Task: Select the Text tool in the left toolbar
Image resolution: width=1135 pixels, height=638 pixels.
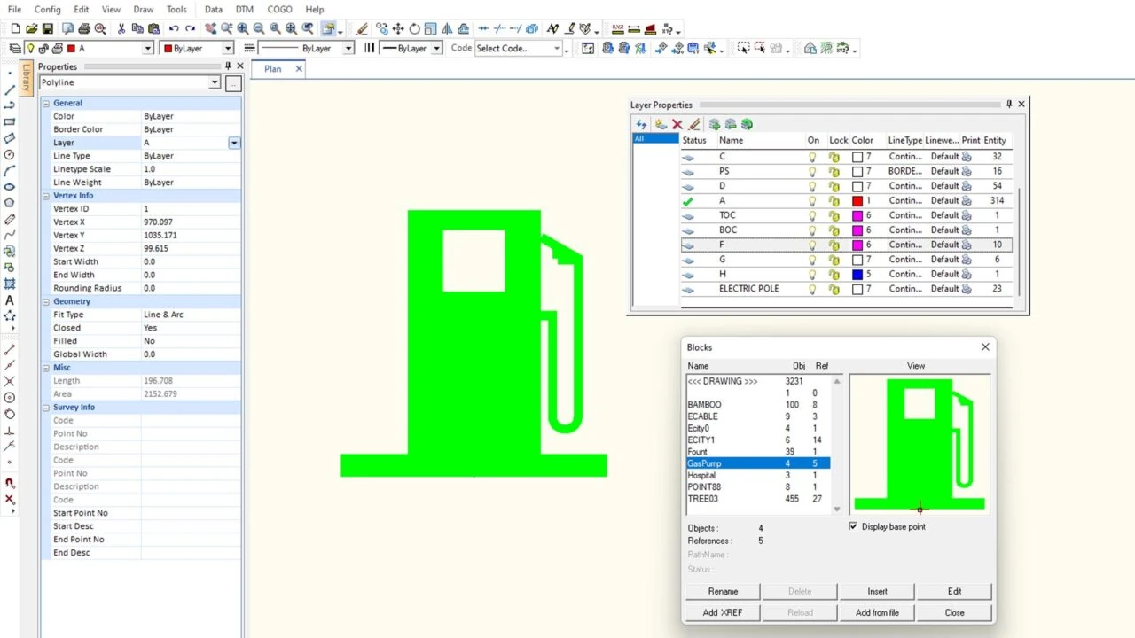Action: (10, 300)
